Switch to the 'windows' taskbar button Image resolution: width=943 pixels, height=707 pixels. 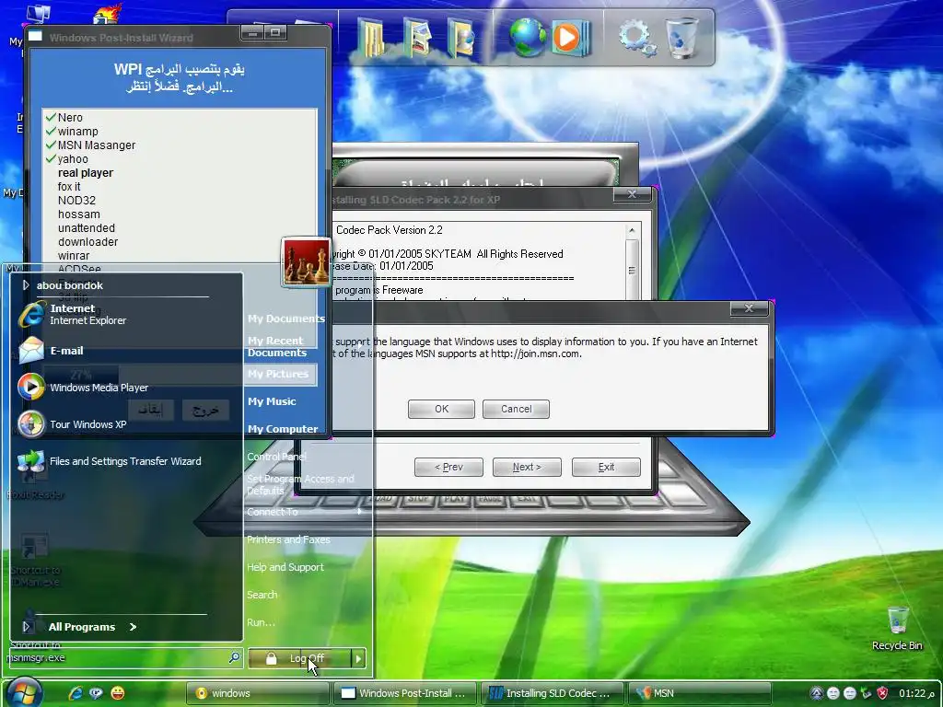click(258, 693)
